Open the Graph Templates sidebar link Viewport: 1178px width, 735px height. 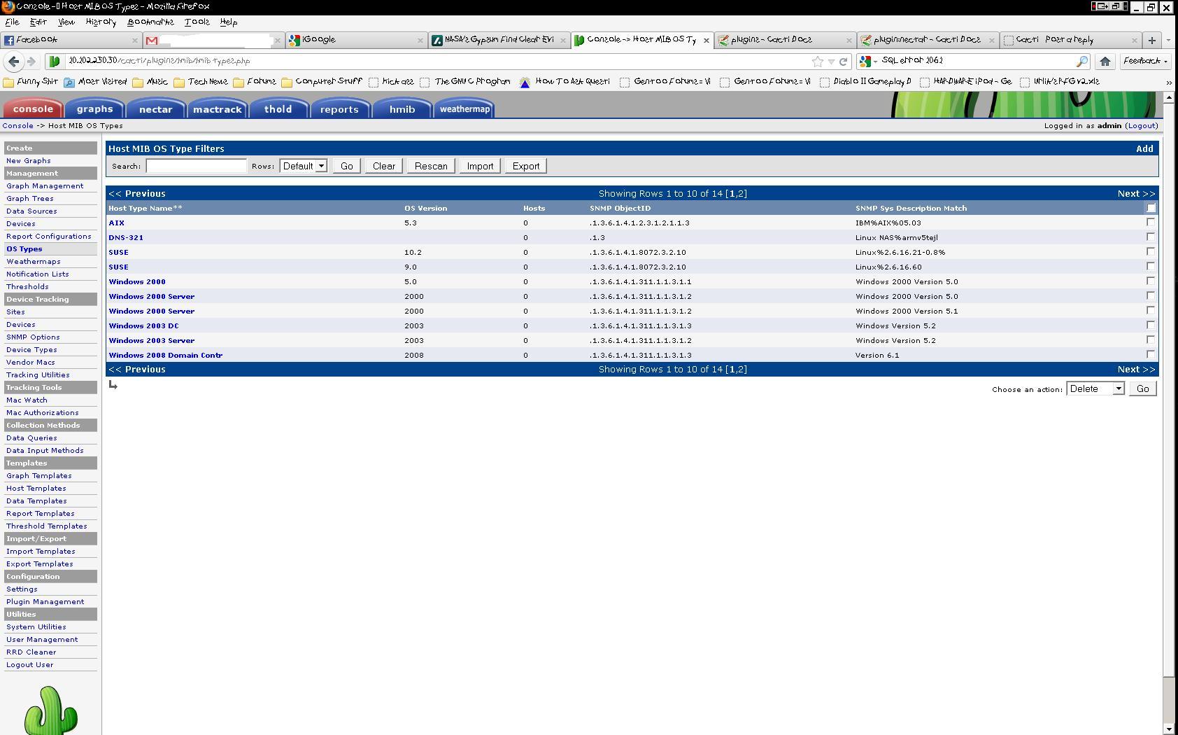point(38,475)
